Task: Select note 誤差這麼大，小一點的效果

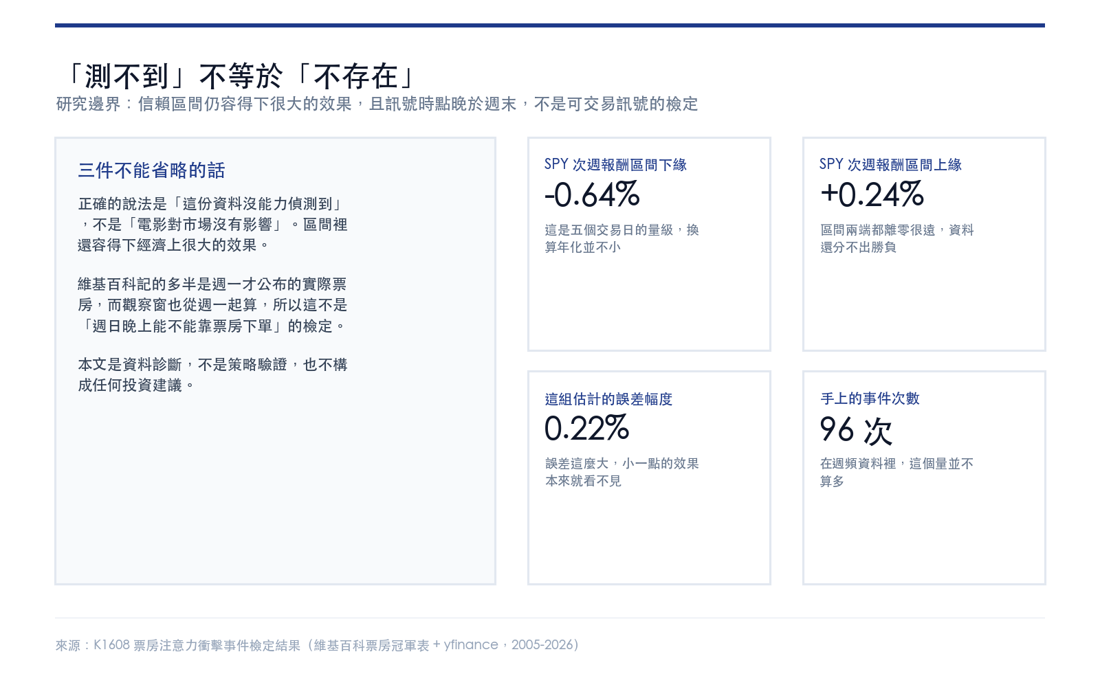Action: click(621, 473)
